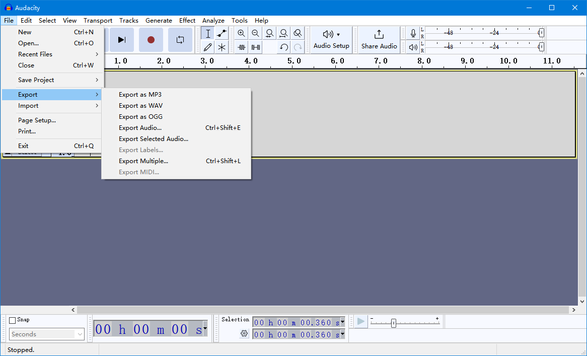
Task: Click Page Setup... in the File menu
Action: pyautogui.click(x=52, y=120)
